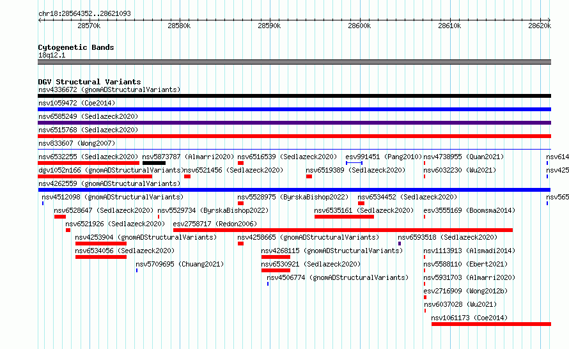Open nsv6534452 (Sedlazeck2020) label
Screen dimensions: 569x349
pos(407,197)
